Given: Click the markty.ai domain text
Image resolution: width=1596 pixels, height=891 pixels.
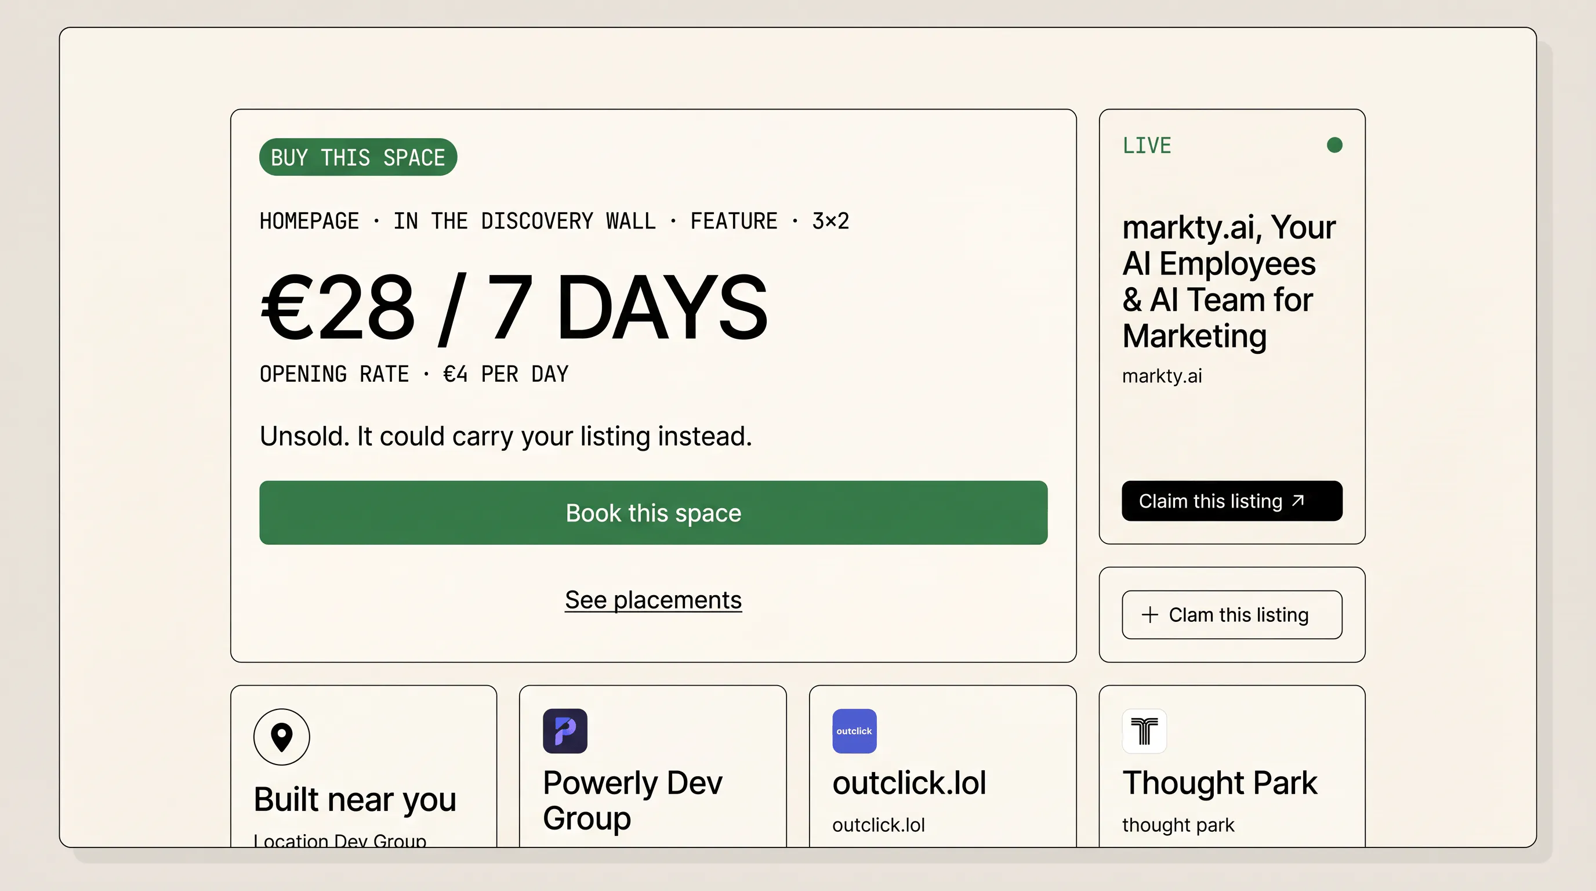Looking at the screenshot, I should [x=1162, y=376].
